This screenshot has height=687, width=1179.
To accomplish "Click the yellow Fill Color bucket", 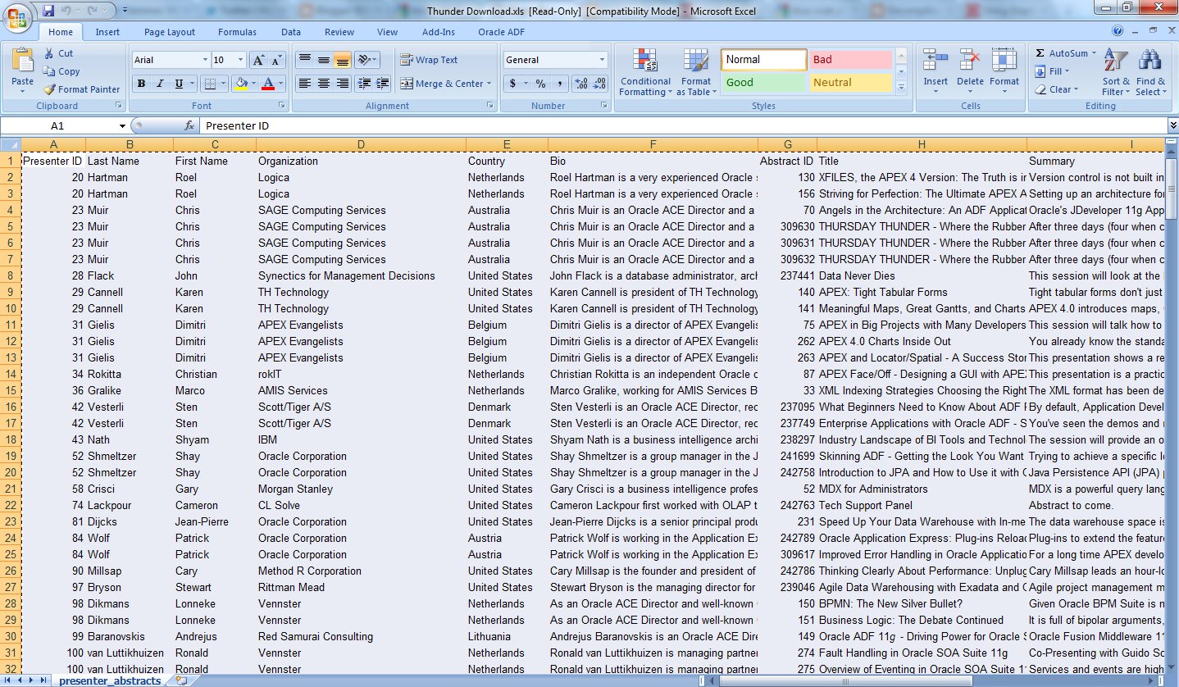I will 241,84.
